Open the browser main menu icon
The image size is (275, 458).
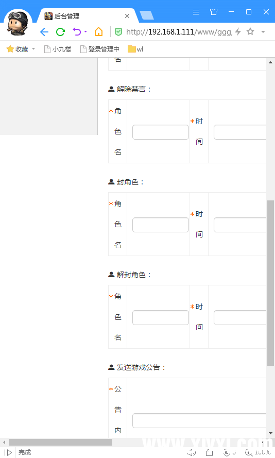[x=196, y=12]
